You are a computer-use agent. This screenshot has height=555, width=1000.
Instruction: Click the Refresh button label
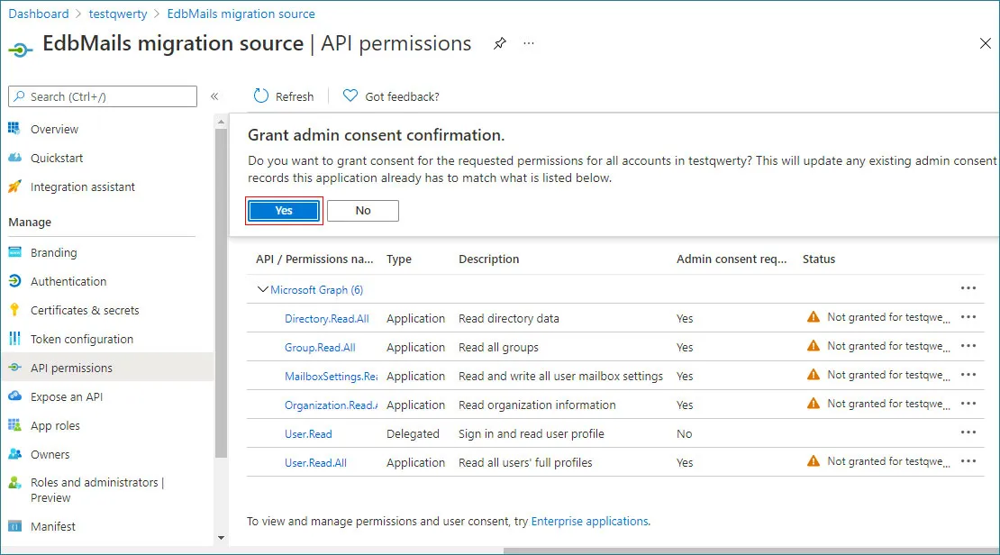tap(295, 96)
